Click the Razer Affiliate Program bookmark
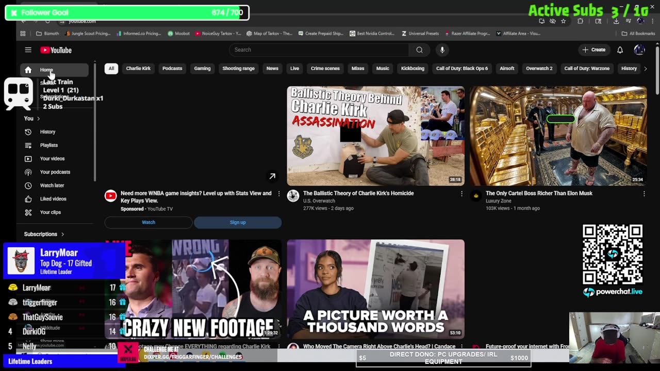 coord(467,33)
